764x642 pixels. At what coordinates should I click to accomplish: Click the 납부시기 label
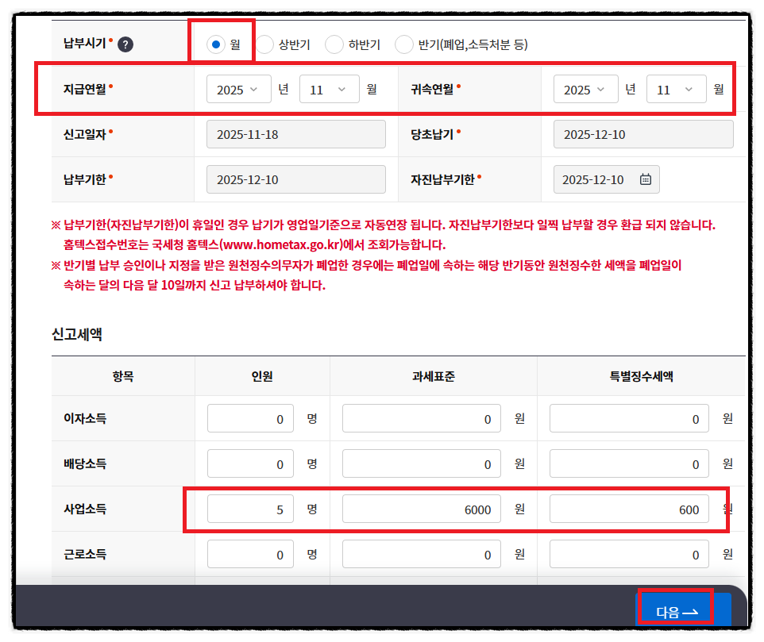[x=85, y=44]
